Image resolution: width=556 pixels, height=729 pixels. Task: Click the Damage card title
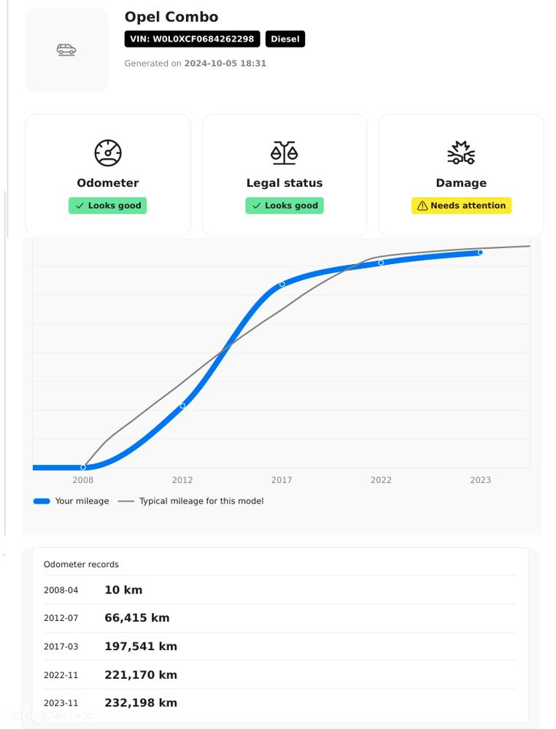[x=461, y=182]
